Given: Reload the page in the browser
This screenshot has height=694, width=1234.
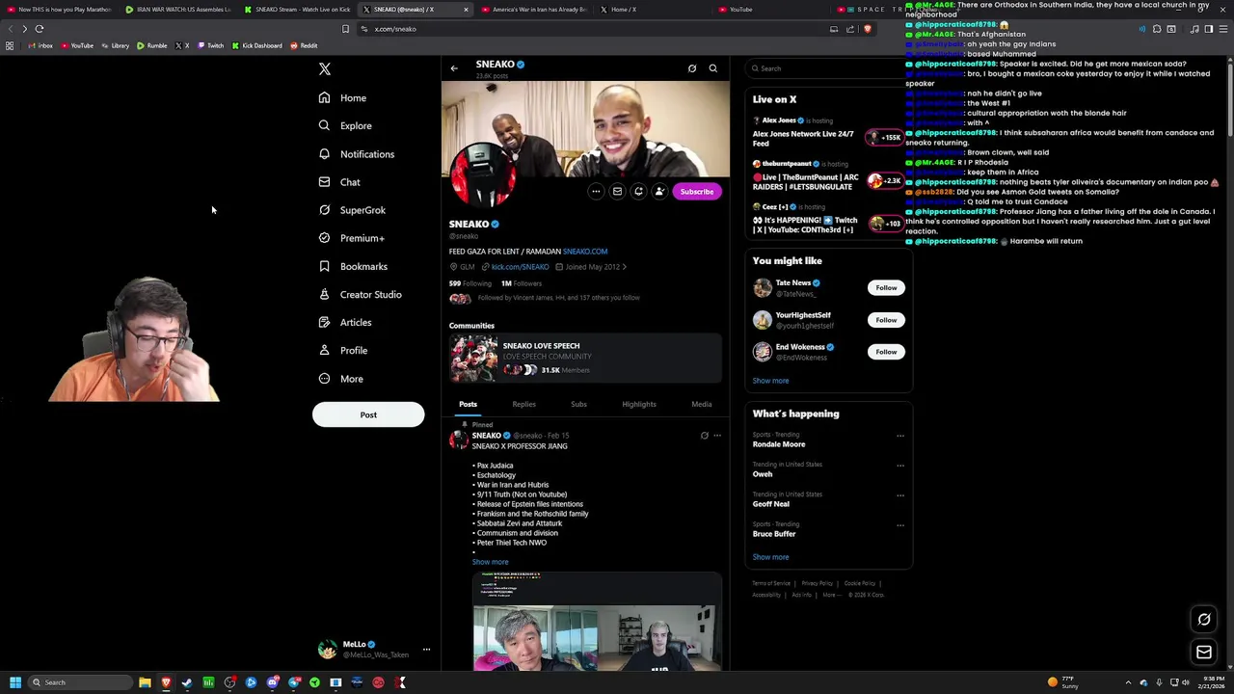Looking at the screenshot, I should [40, 29].
